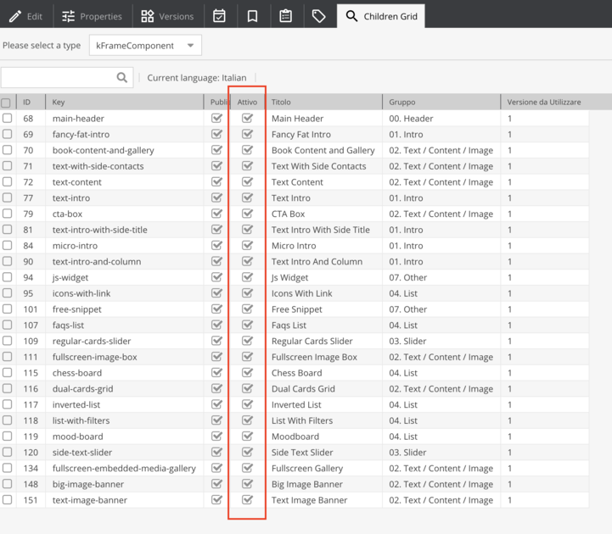Click the ID cell 134
The image size is (612, 534).
31,468
